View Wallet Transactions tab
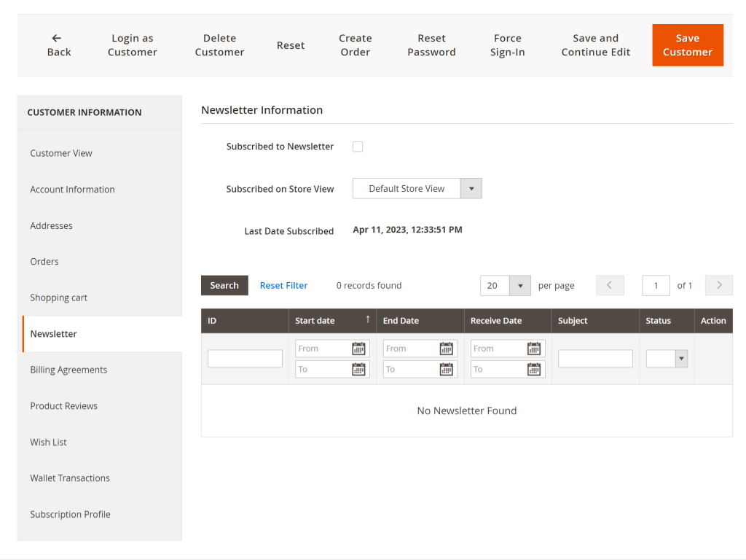Screen dimensions: 746x560 coord(70,478)
